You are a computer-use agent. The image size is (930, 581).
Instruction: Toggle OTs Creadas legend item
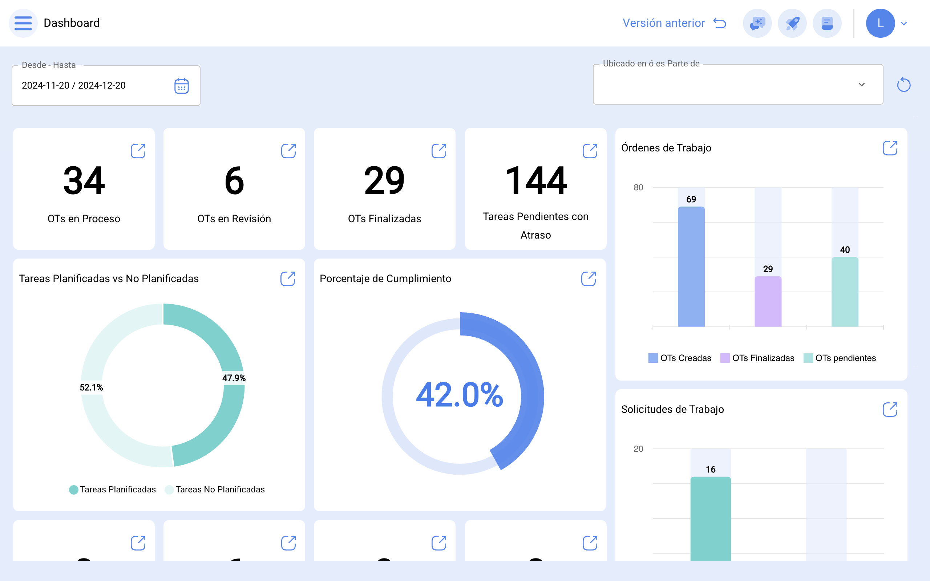click(x=679, y=358)
